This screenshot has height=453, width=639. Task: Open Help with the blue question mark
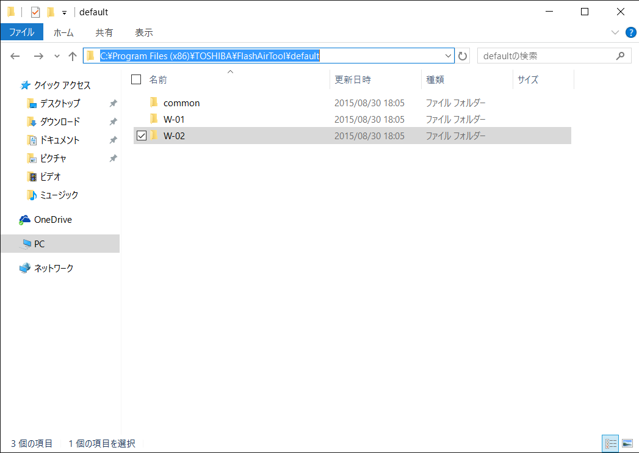pyautogui.click(x=631, y=32)
